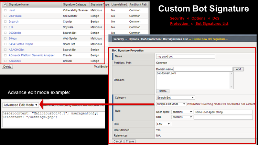Image resolution: width=258 pixels, height=145 pixels.
Task: Select bot-domain.com in Domains list
Action: (x=166, y=73)
